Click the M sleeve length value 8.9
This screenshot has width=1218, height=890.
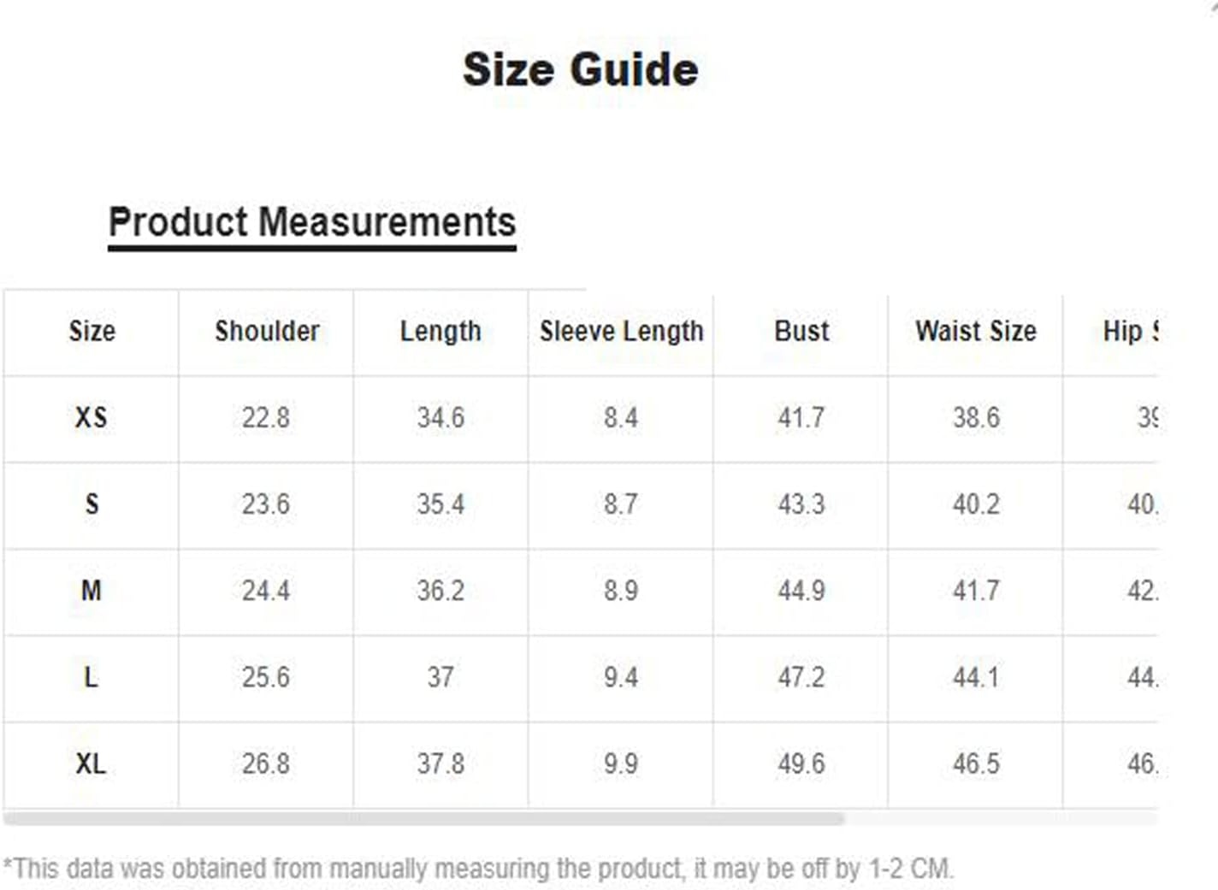point(621,591)
